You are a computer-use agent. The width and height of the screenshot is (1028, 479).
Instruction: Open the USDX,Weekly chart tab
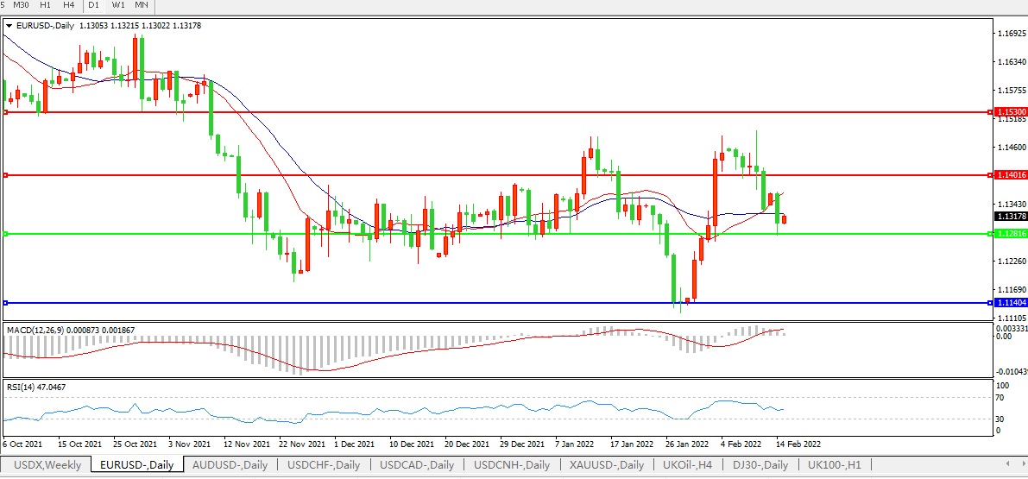tap(47, 465)
